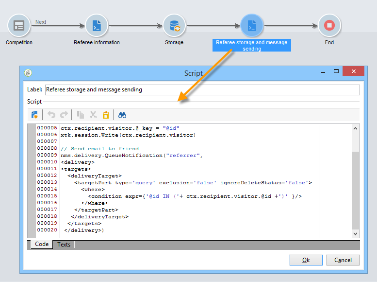Viewport: 377px width, 282px height.
Task: Click the Competition workflow activity icon
Action: coord(19,25)
